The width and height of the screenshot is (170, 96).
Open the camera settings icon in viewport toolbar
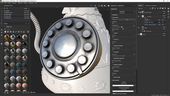[105, 6]
